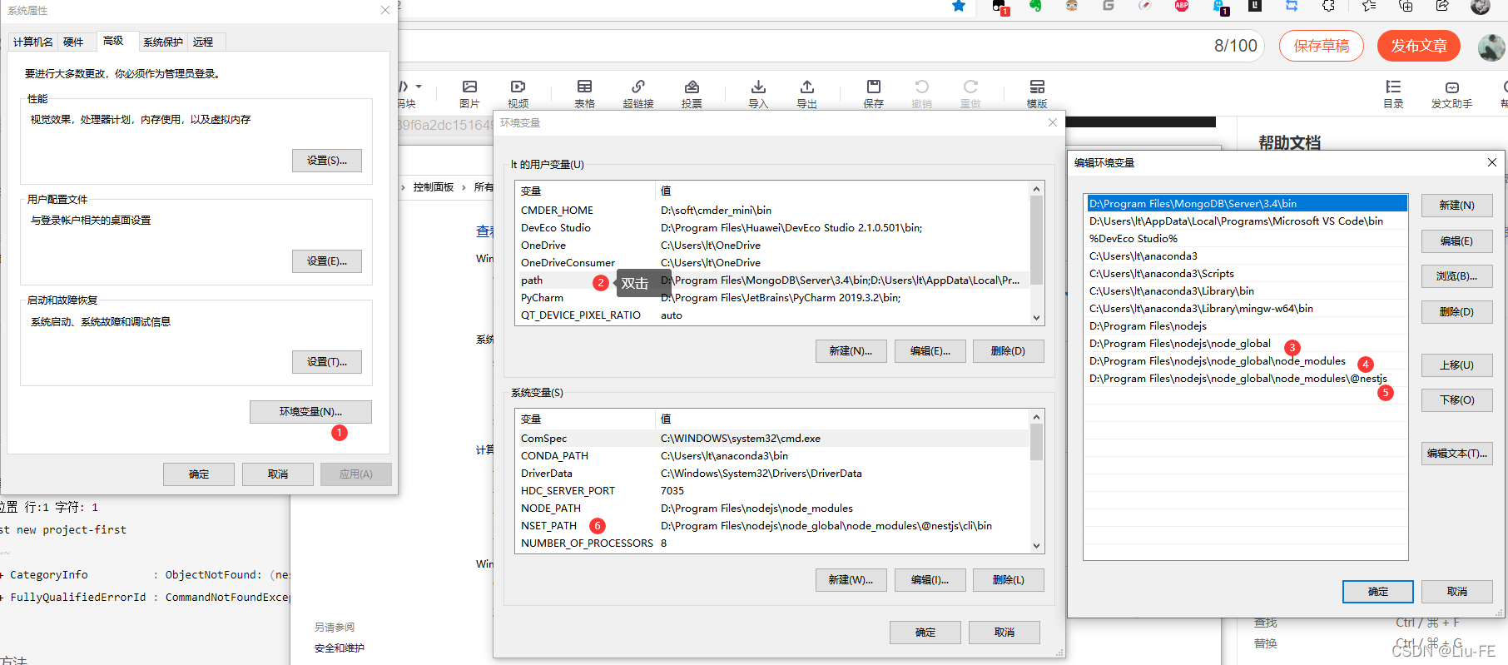Screen dimensions: 1508x665
Task: Click 新建(W) for system variables
Action: [851, 580]
